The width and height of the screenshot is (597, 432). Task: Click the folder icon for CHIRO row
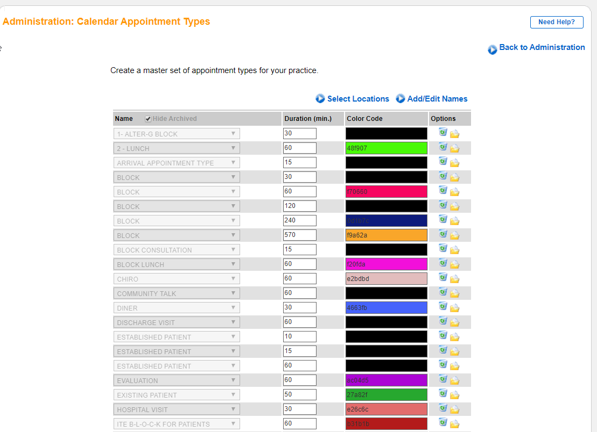pyautogui.click(x=454, y=279)
